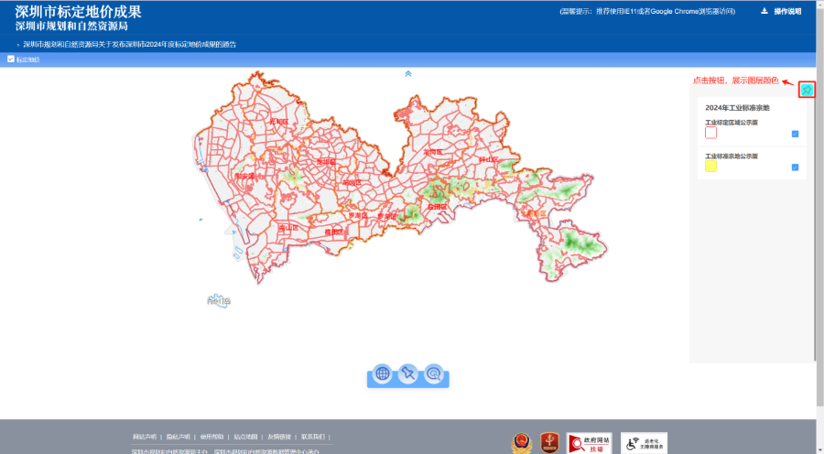Screen dimensions: 824x454
Task: Collapse the panel with the double-chevron above the map
Action: coord(408,73)
